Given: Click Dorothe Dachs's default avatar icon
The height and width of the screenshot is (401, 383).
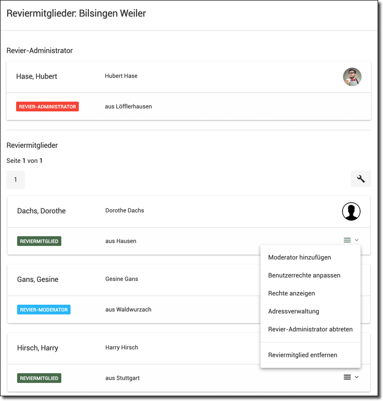Looking at the screenshot, I should [x=351, y=211].
